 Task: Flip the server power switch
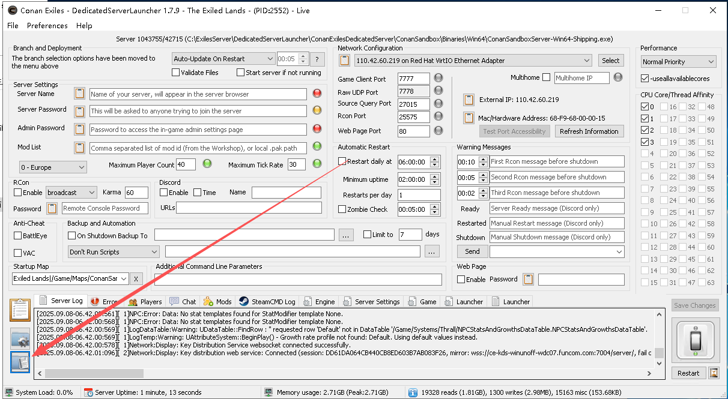694,341
